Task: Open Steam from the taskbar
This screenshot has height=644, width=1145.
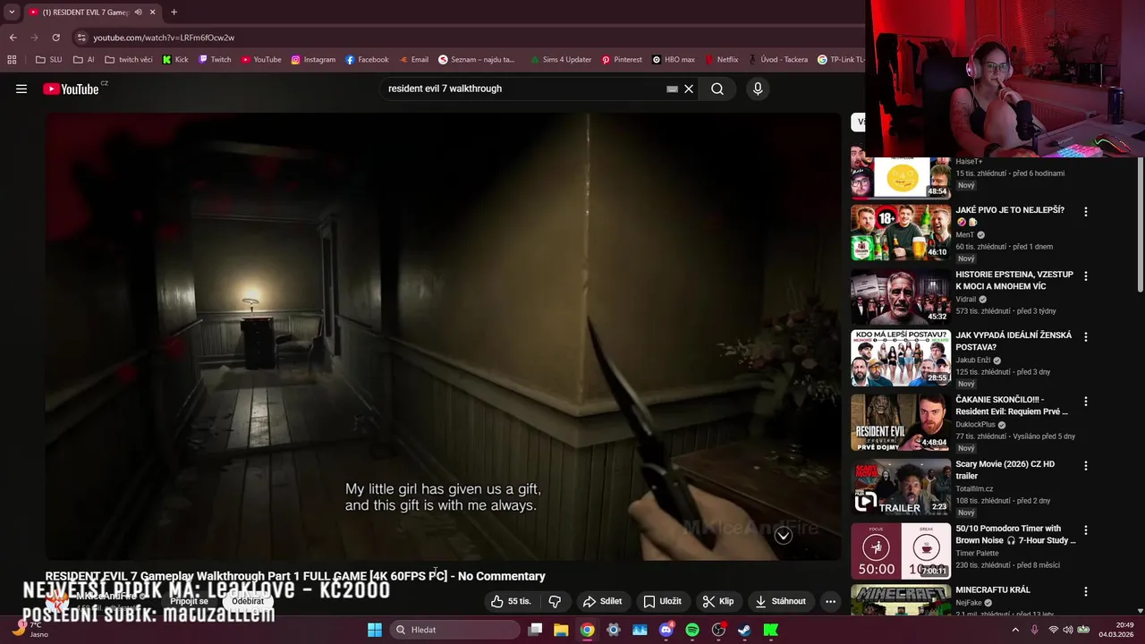Action: coord(744,630)
